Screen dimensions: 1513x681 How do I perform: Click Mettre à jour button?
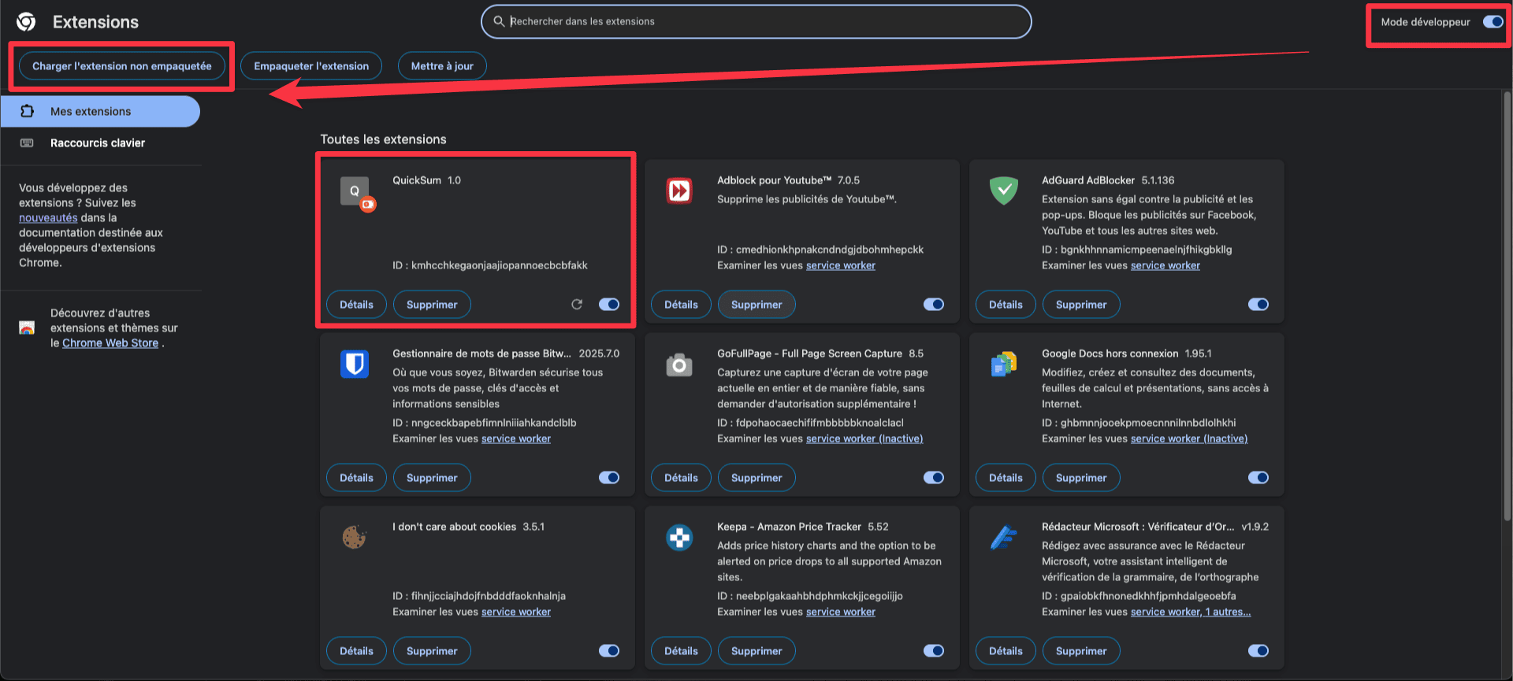point(442,66)
